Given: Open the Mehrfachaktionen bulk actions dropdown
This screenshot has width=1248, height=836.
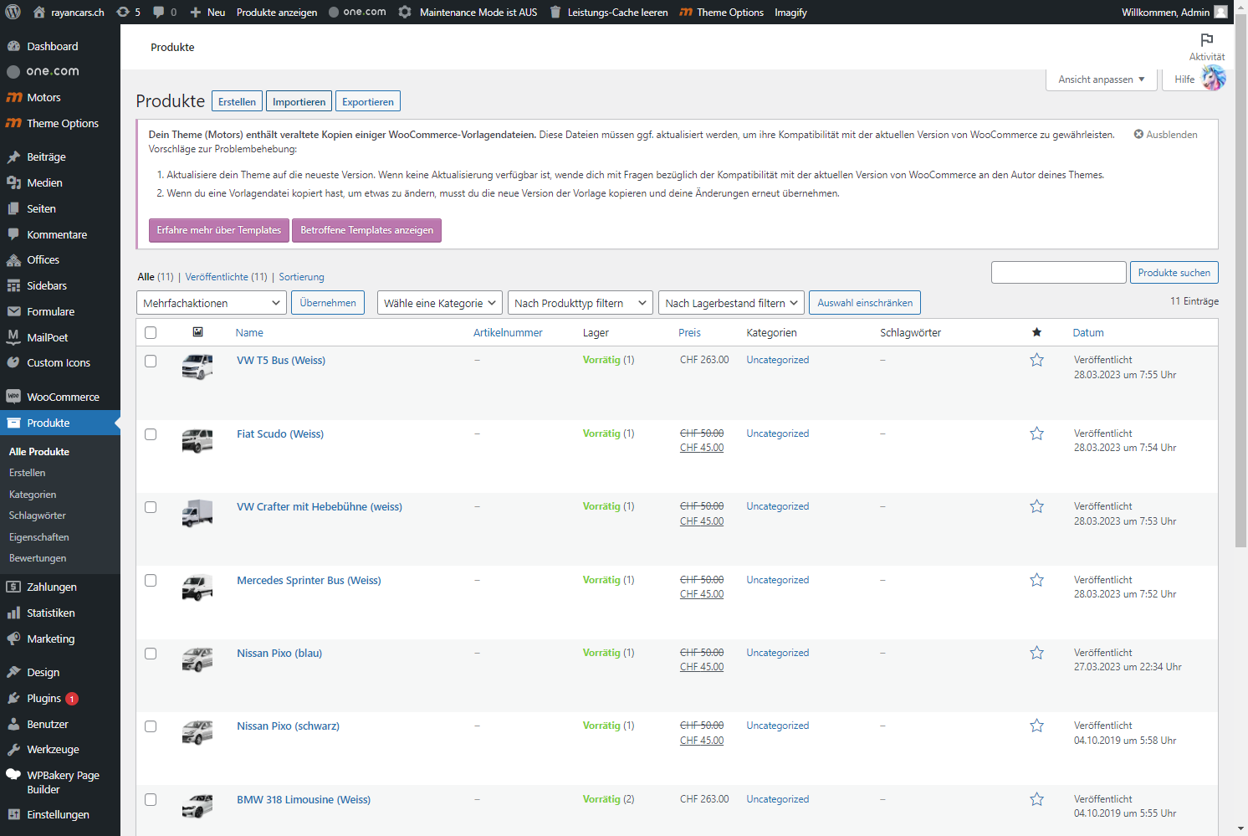Looking at the screenshot, I should (212, 303).
